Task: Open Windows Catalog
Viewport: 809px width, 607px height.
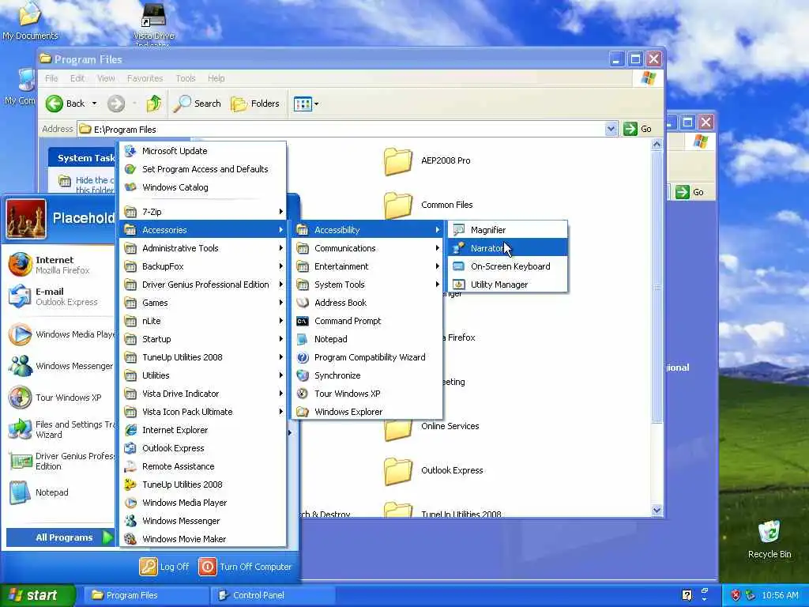Action: pyautogui.click(x=203, y=187)
